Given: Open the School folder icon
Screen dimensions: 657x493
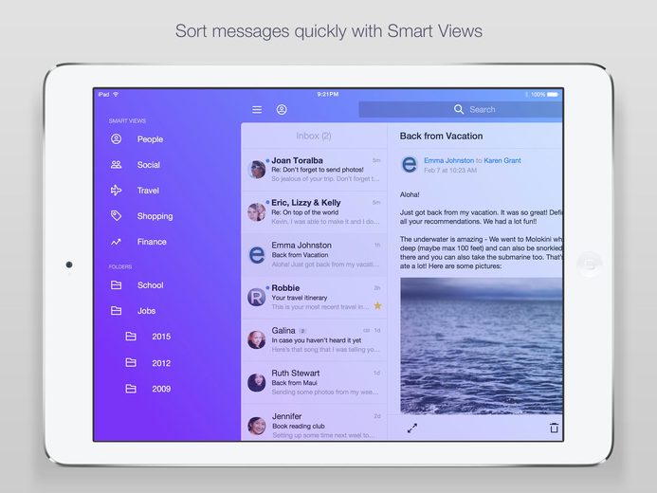Looking at the screenshot, I should pyautogui.click(x=116, y=285).
